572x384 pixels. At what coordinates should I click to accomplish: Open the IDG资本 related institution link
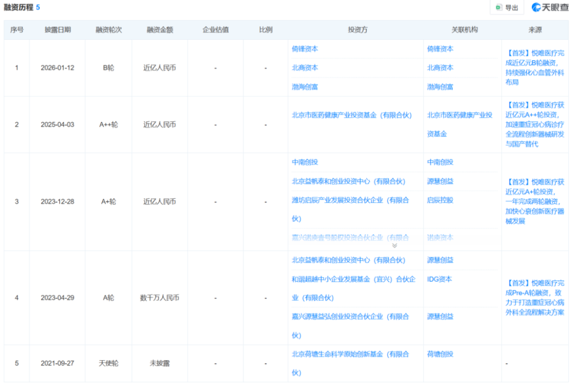[x=439, y=279]
